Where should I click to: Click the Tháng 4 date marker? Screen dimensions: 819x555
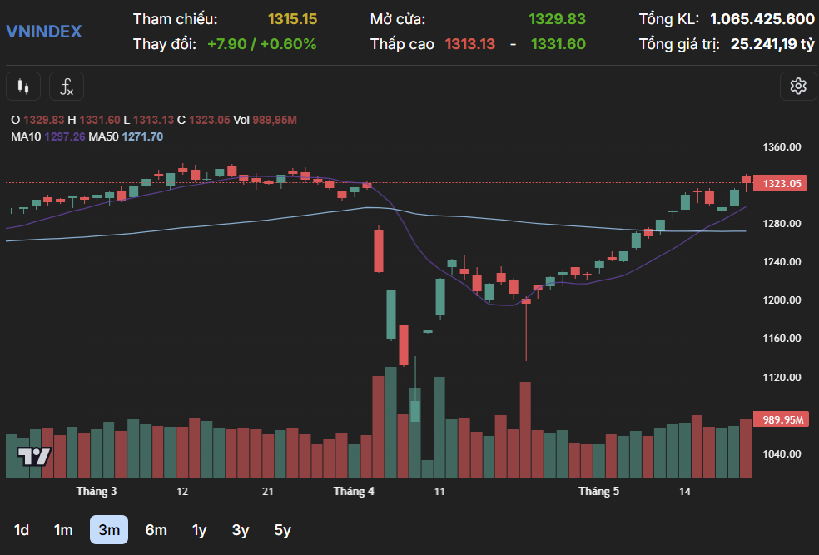354,492
